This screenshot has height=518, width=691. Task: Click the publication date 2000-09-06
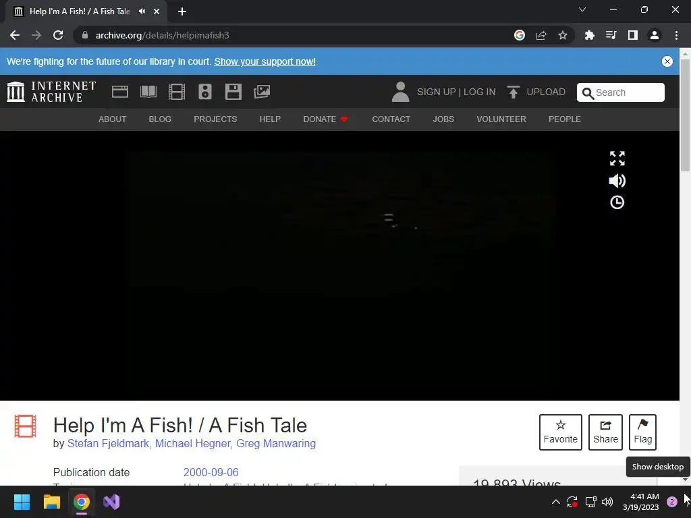coord(211,472)
